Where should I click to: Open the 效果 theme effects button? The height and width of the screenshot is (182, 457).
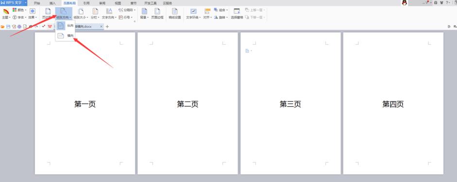(33, 14)
